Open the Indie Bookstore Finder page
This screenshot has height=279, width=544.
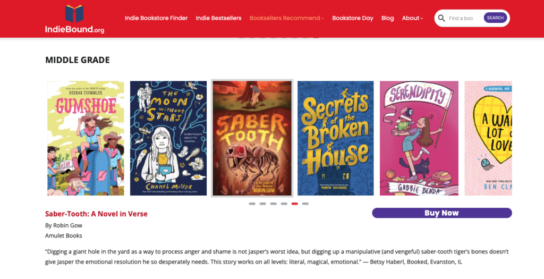pyautogui.click(x=156, y=18)
